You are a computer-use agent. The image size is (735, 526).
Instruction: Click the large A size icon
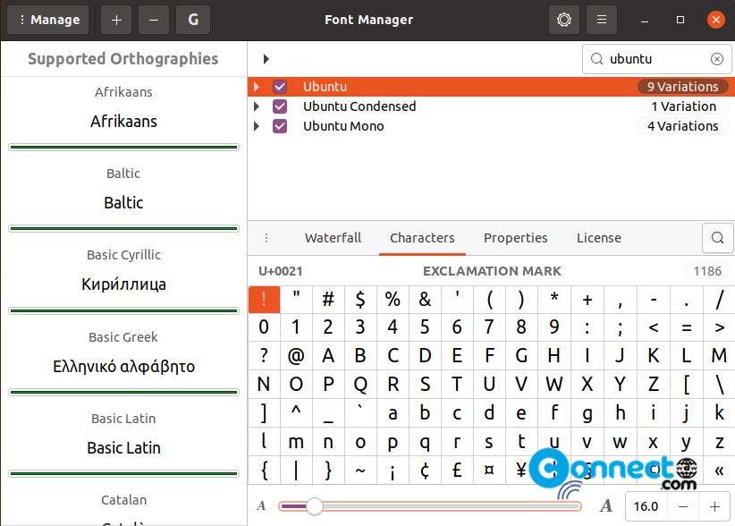point(606,506)
